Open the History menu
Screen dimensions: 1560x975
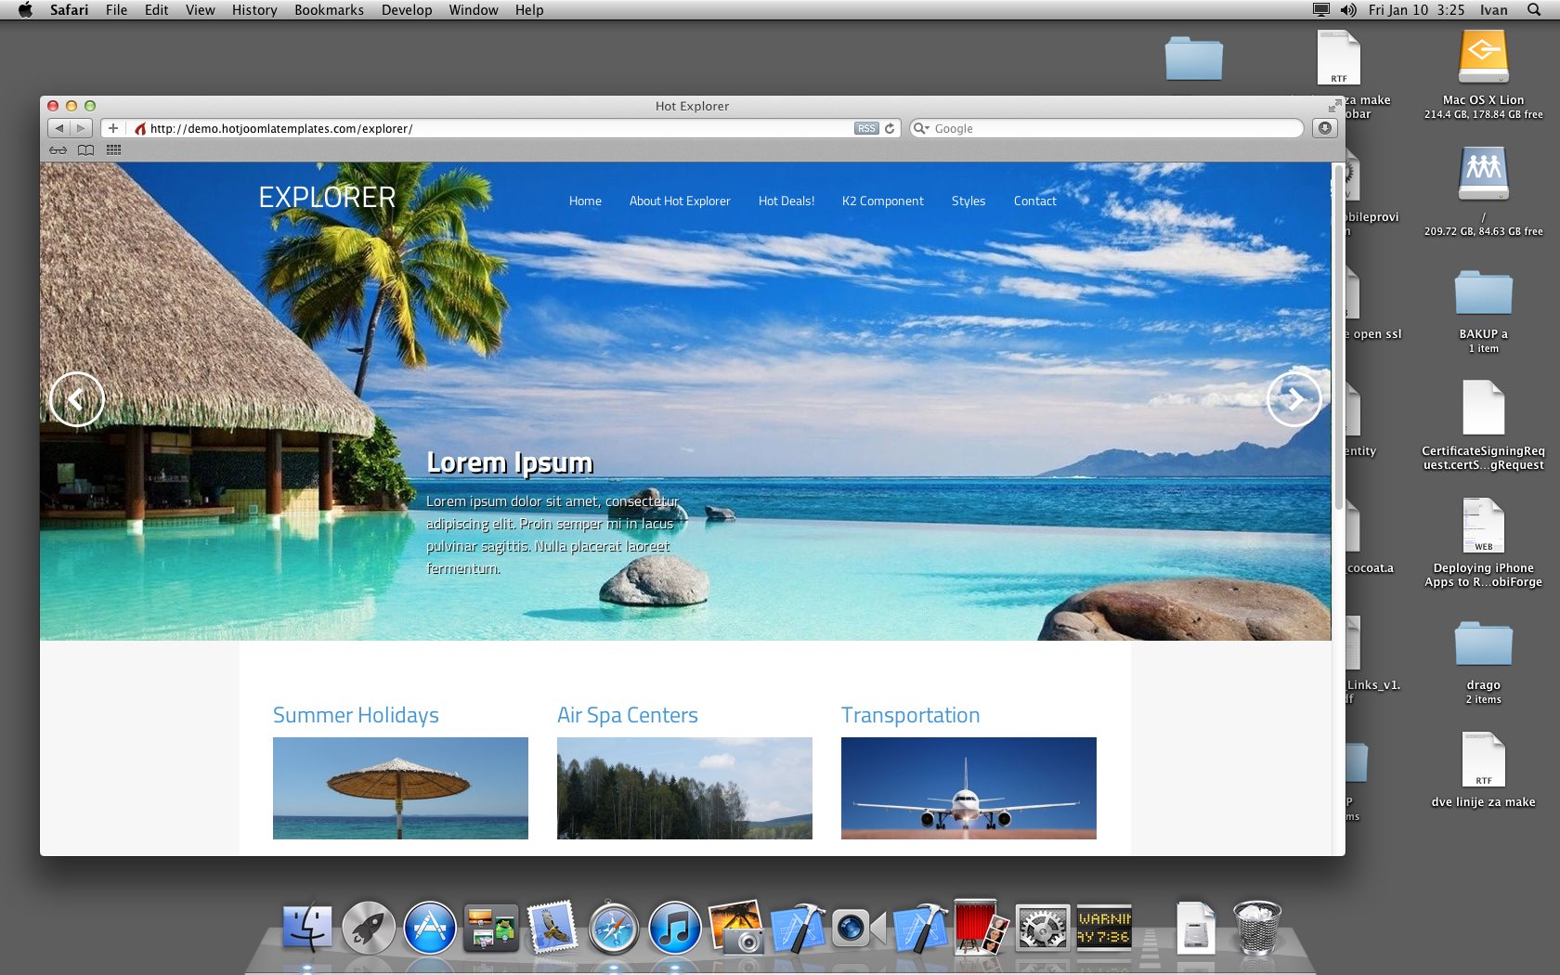pyautogui.click(x=254, y=9)
